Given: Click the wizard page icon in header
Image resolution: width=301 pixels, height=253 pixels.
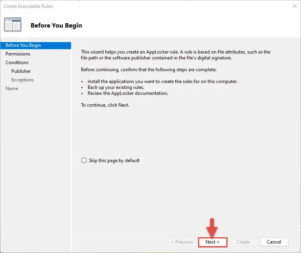Looking at the screenshot, I should [x=13, y=24].
